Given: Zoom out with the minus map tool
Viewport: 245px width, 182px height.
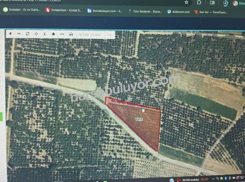Looking at the screenshot, I should tap(19, 34).
